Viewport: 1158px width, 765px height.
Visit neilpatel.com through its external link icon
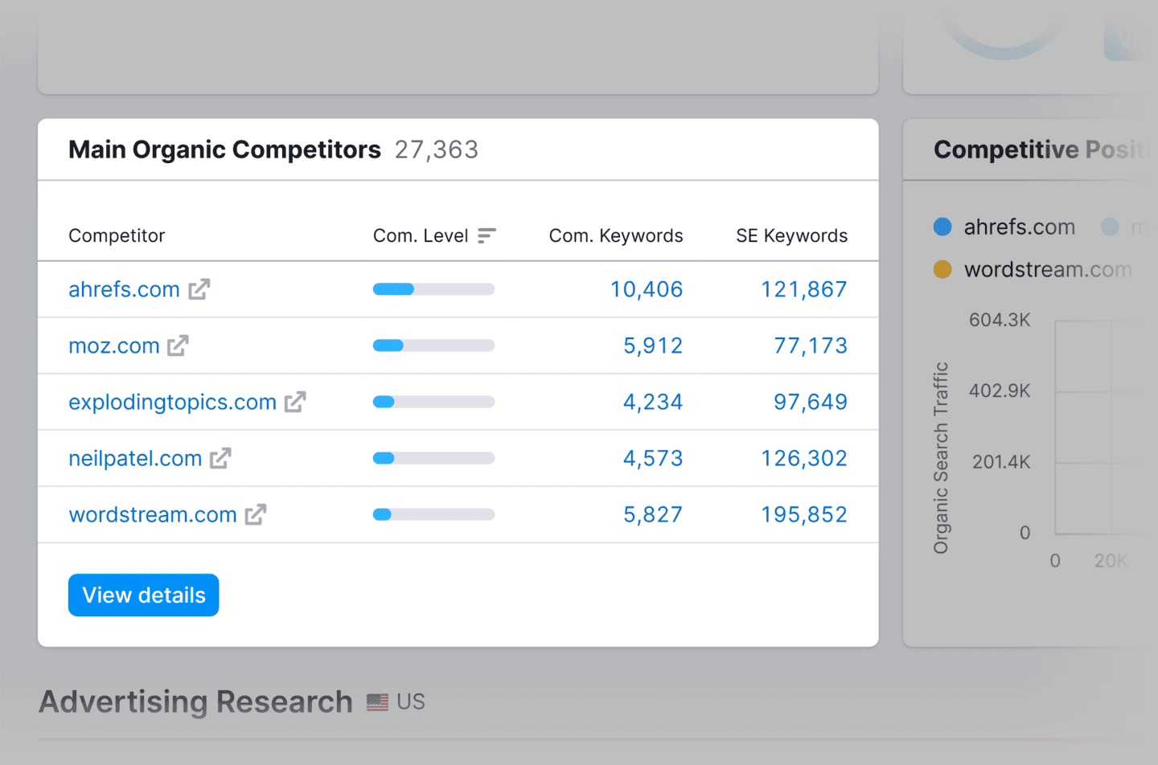(x=220, y=458)
